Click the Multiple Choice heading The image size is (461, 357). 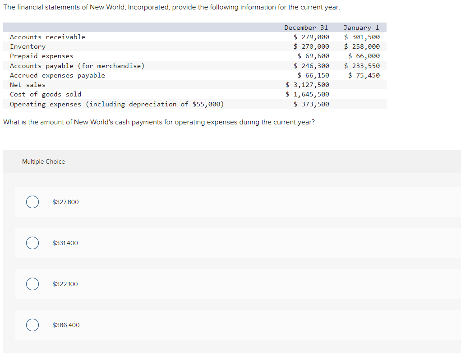pyautogui.click(x=43, y=162)
